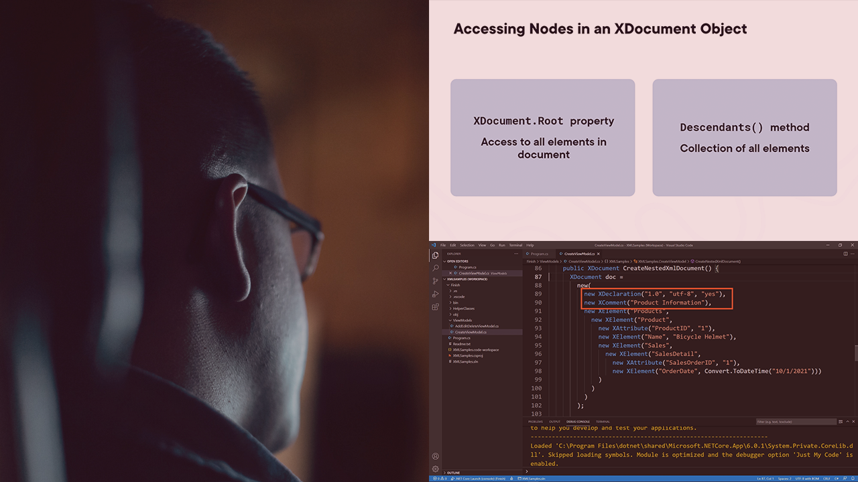858x482 pixels.
Task: Open the Accounts icon in activity bar
Action: tap(435, 456)
